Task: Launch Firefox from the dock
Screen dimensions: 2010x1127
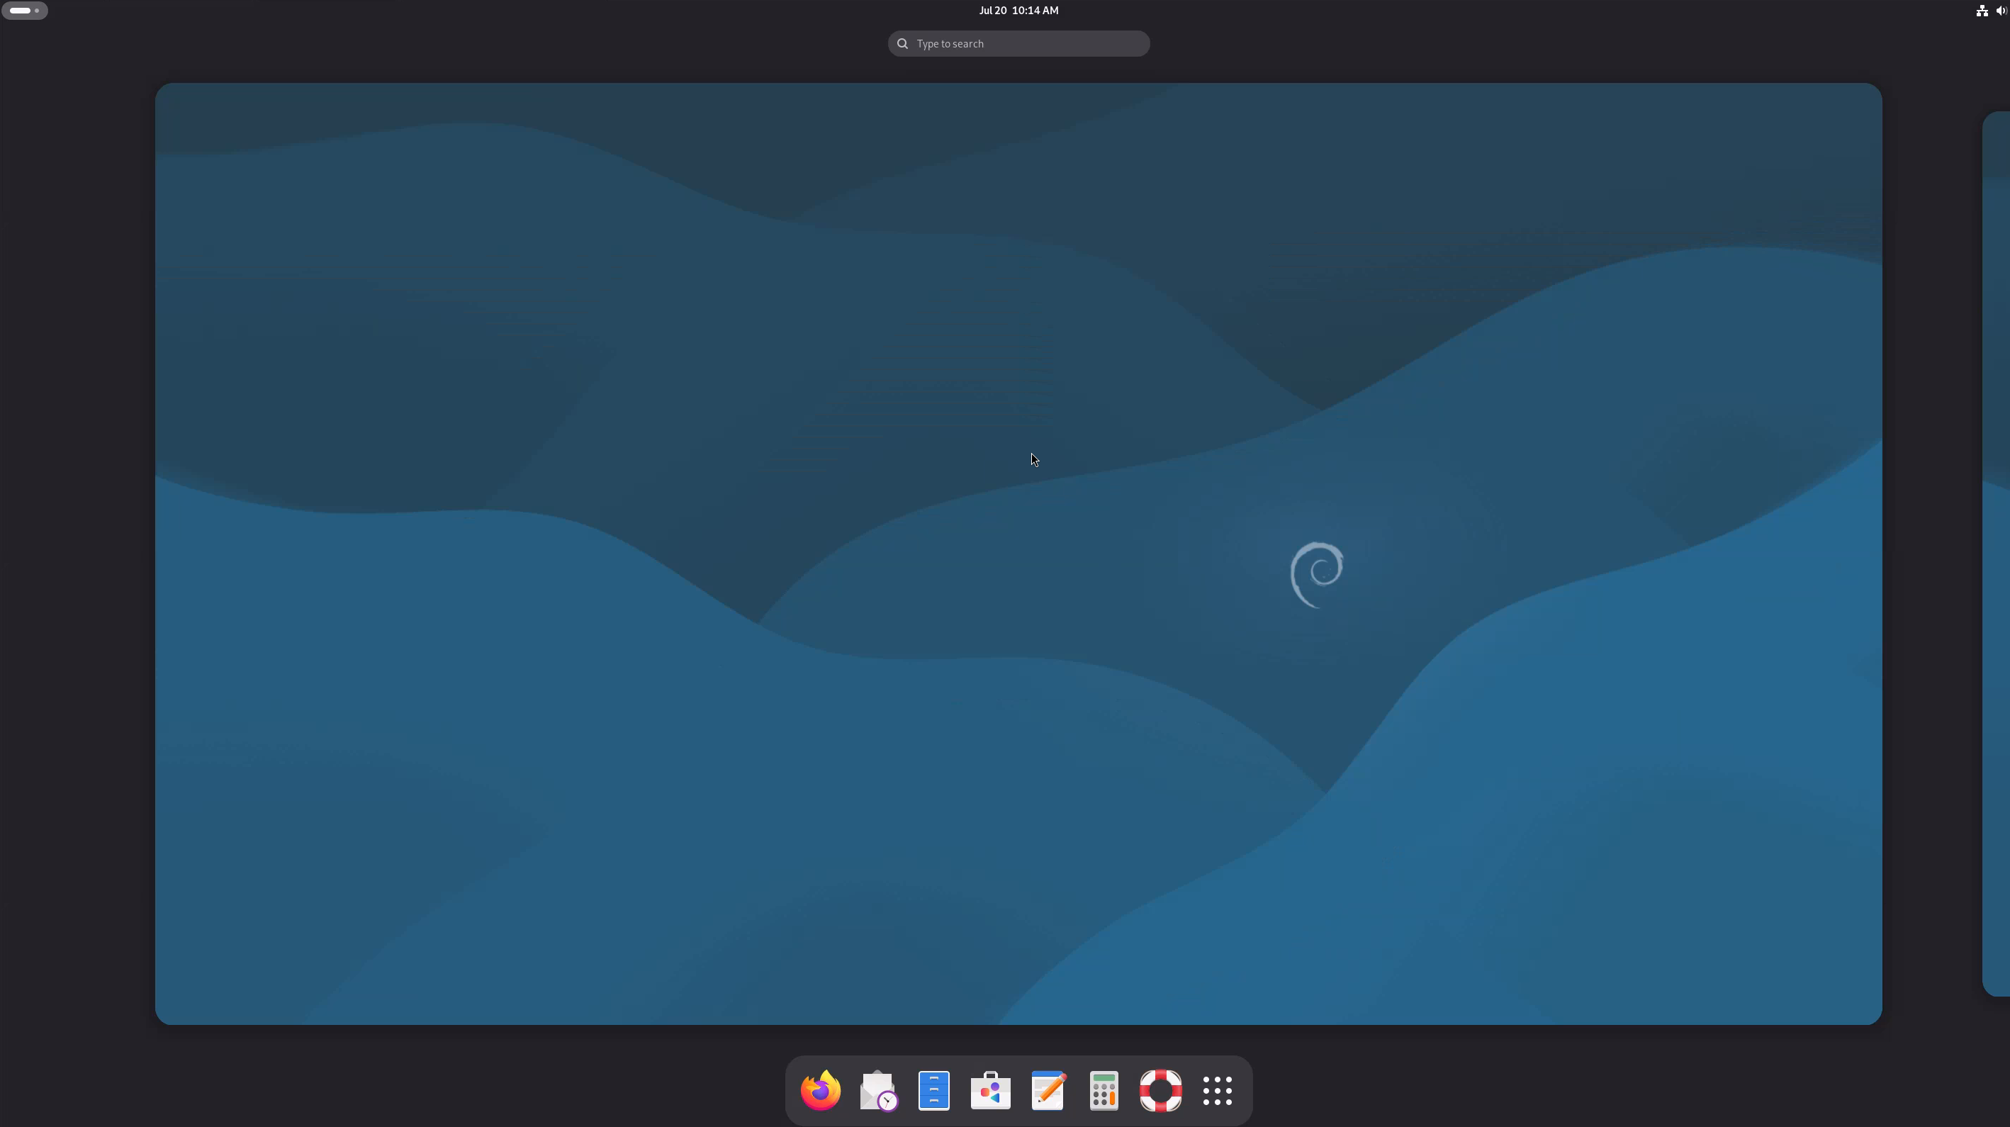Action: tap(820, 1090)
